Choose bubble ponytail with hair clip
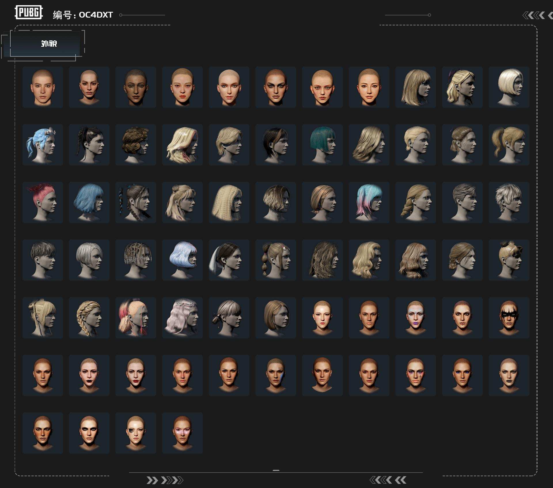Image resolution: width=553 pixels, height=488 pixels. pyautogui.click(x=276, y=260)
